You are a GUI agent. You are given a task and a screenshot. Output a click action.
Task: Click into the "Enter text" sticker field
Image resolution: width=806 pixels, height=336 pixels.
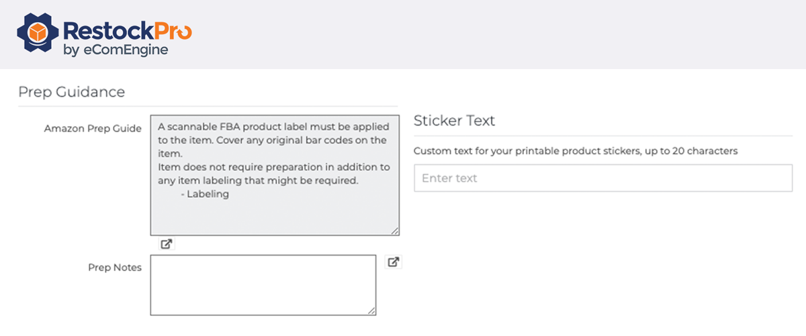pyautogui.click(x=602, y=178)
